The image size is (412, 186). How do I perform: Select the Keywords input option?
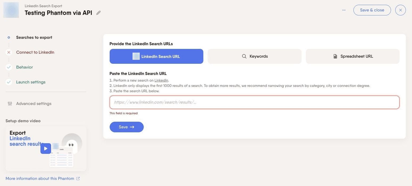(254, 56)
